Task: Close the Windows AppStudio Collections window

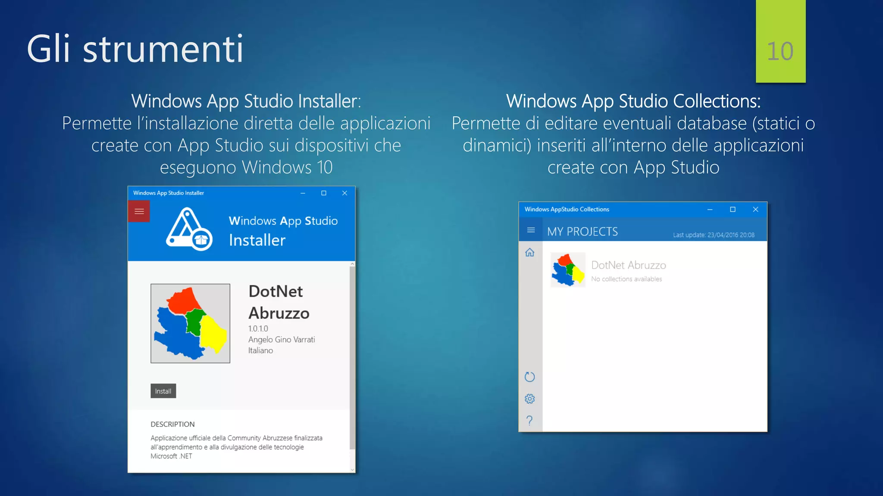Action: click(x=755, y=210)
